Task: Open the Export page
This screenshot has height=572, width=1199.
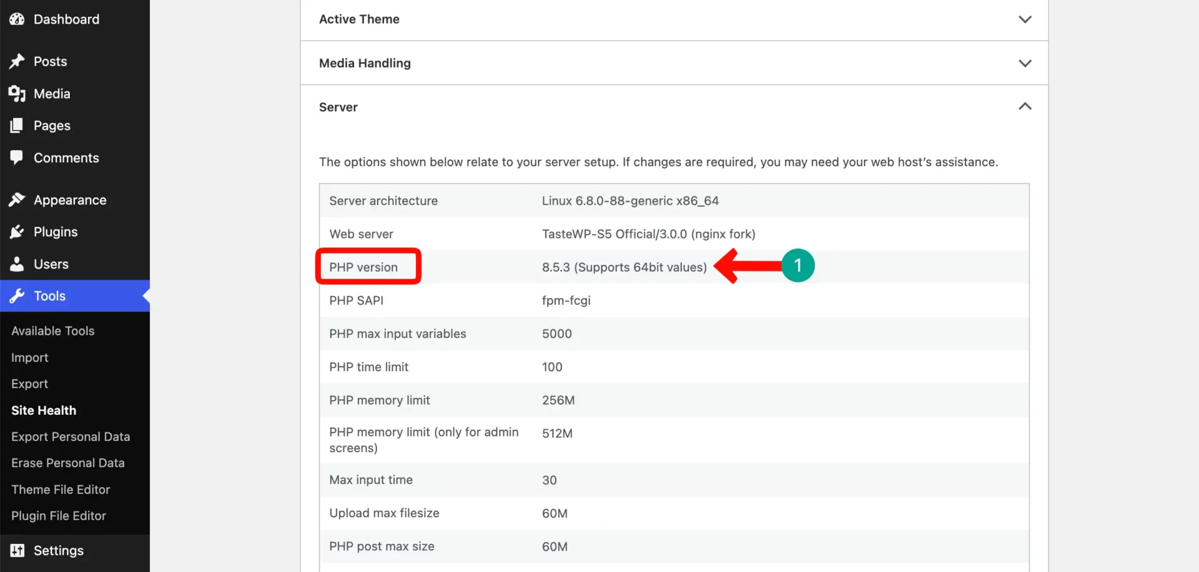Action: coord(29,383)
